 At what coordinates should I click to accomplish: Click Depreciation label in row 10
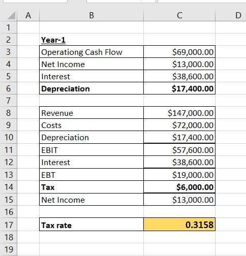click(91, 137)
